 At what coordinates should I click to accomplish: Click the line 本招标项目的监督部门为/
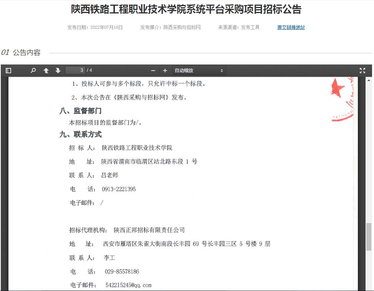[x=105, y=122]
